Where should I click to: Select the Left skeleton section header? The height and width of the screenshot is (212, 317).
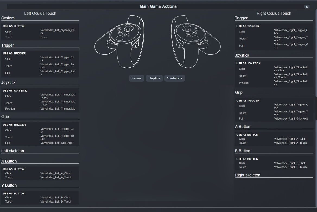tap(12, 151)
